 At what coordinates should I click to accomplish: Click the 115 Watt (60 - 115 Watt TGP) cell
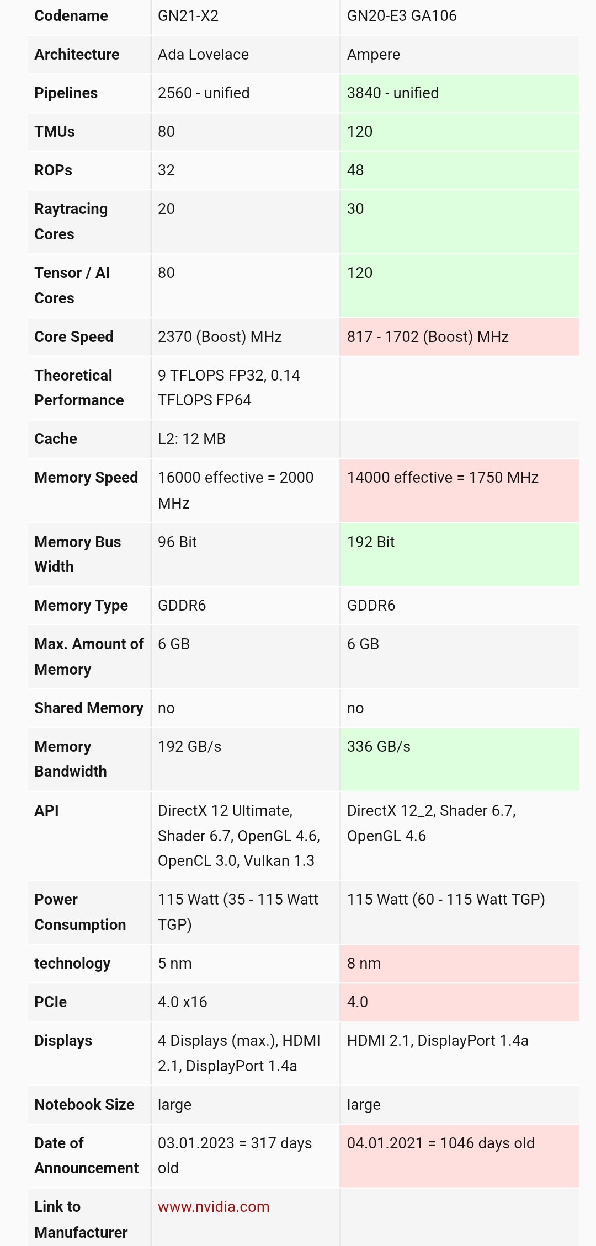(446, 900)
